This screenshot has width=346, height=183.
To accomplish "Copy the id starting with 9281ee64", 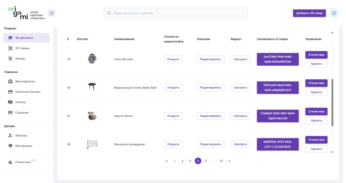I will coord(278,87).
